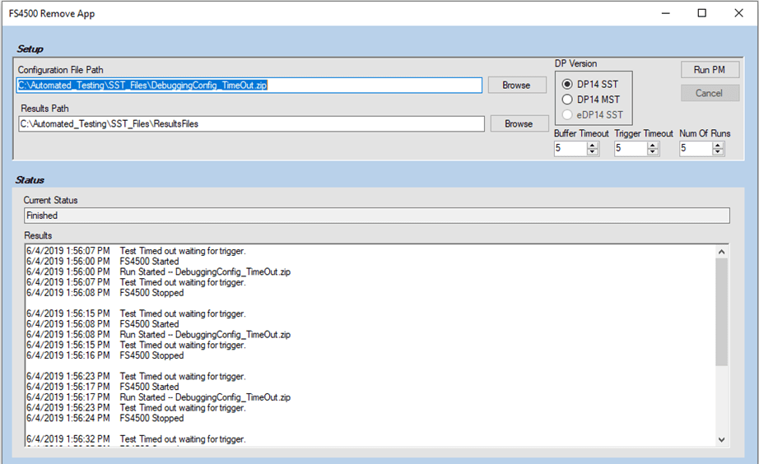Increase the Num Of Runs value
The image size is (759, 464).
click(719, 145)
